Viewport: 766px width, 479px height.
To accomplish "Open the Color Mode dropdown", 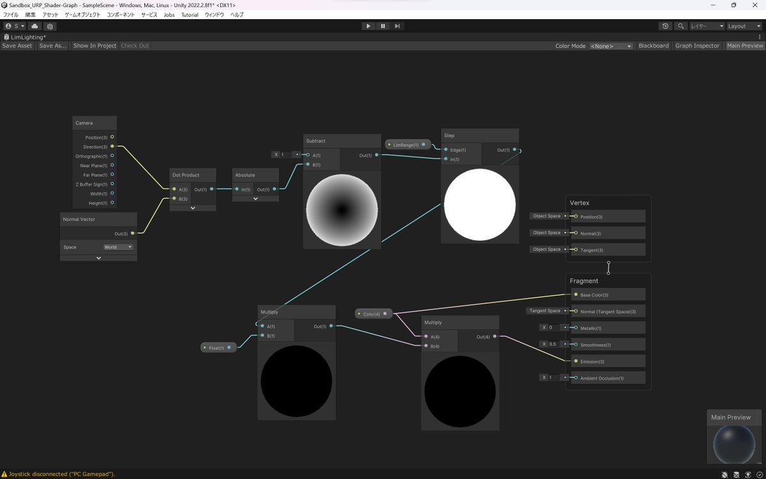I will point(611,45).
